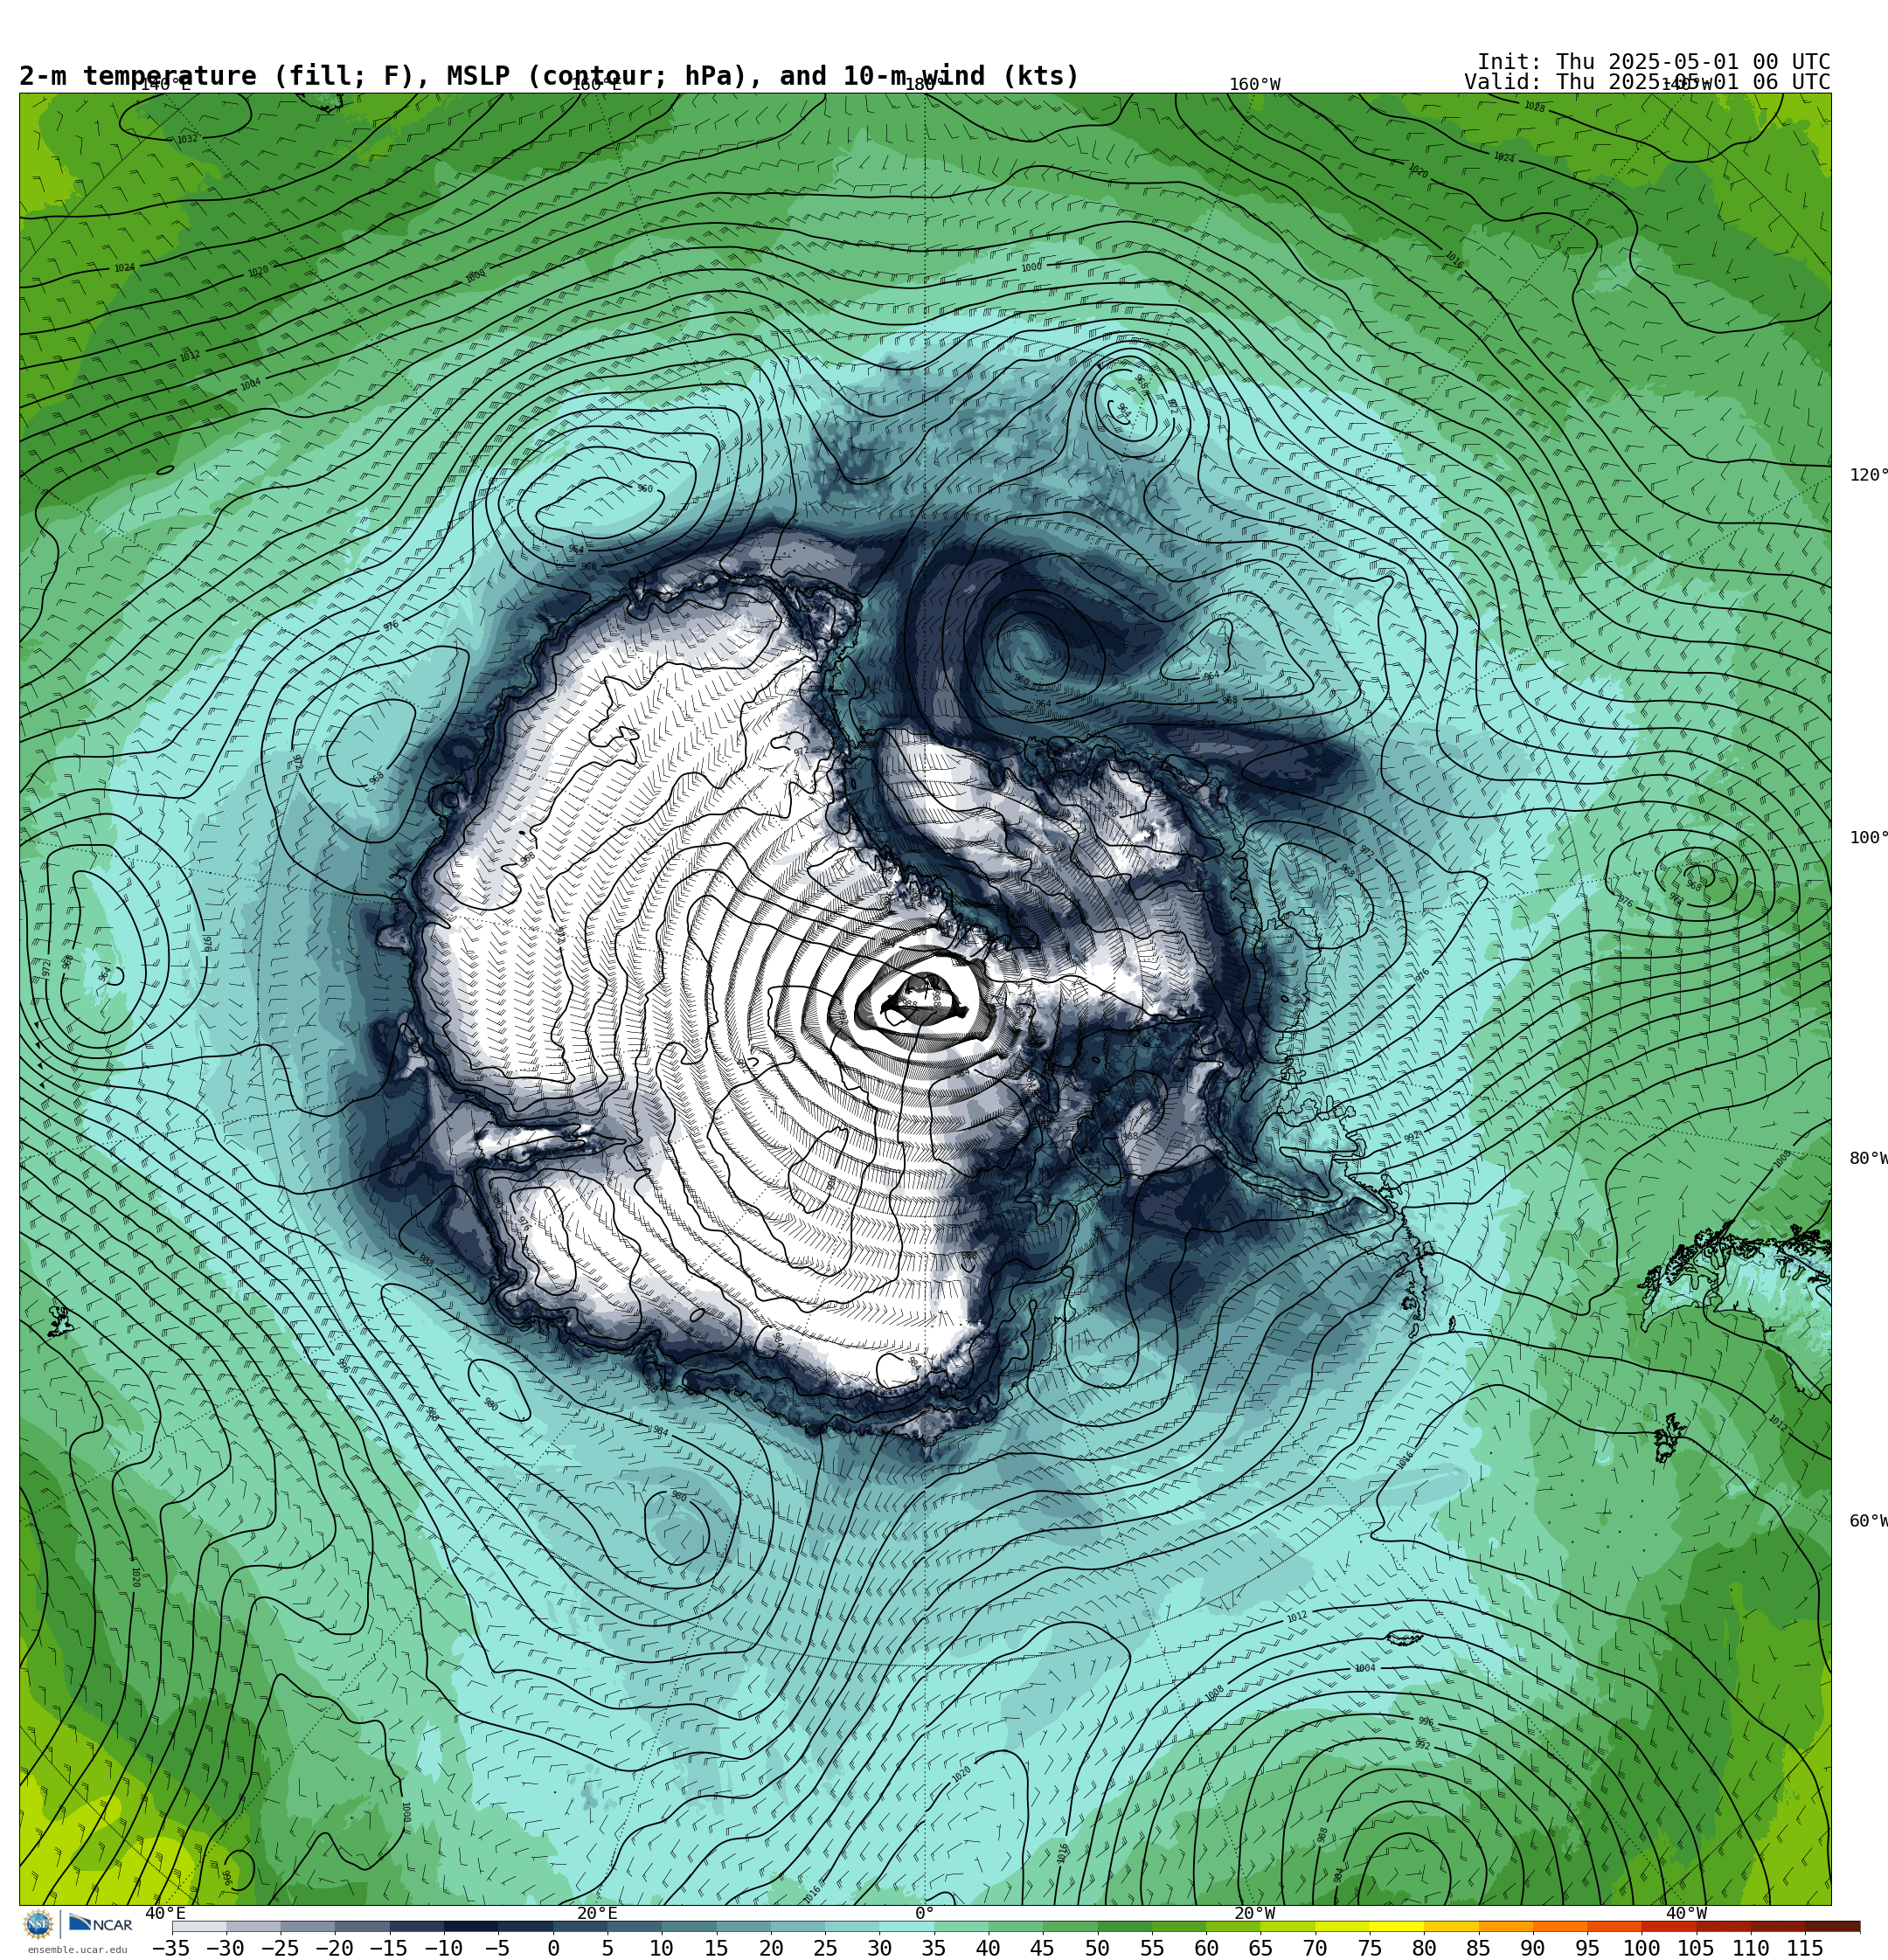Image resolution: width=1888 pixels, height=1960 pixels.
Task: Pick the pale aqua swatch between 30 and 35
Action: pyautogui.click(x=906, y=1926)
